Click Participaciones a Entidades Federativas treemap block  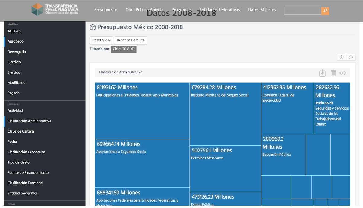coord(142,111)
